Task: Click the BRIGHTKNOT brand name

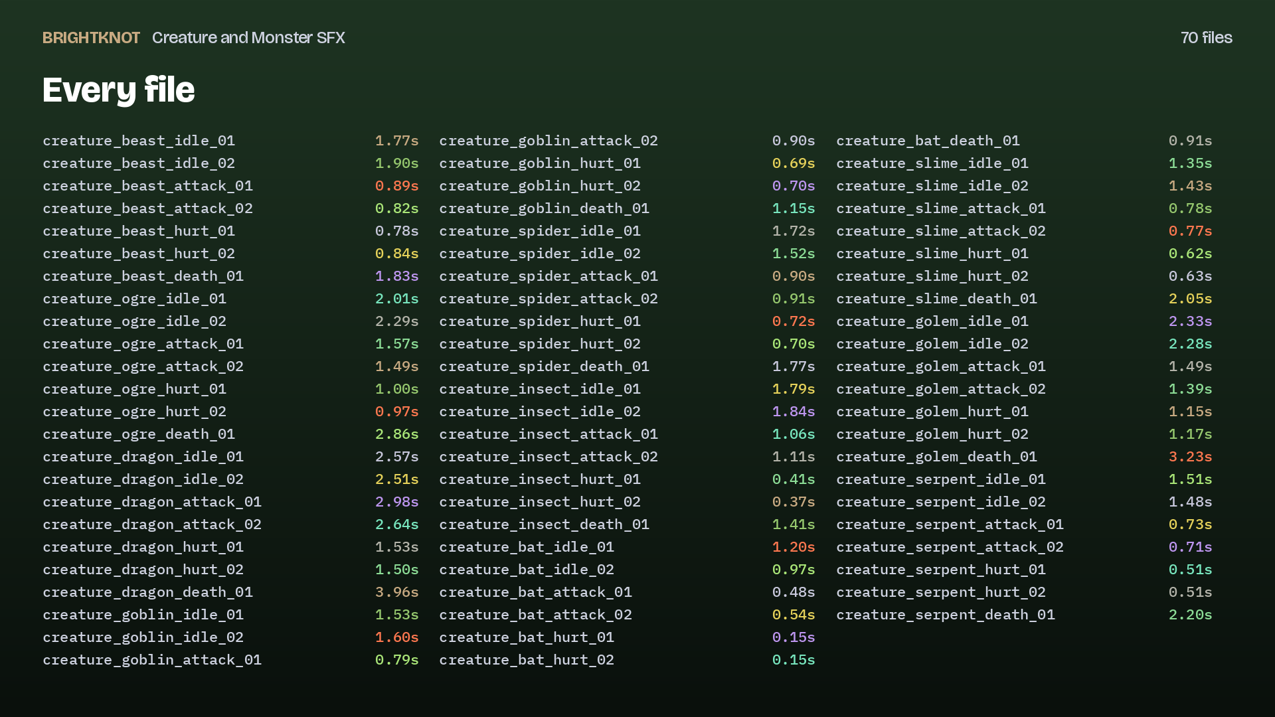Action: [x=91, y=38]
